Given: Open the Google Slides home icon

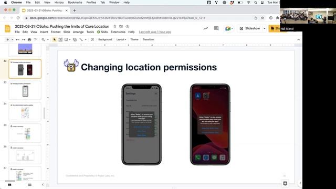Looking at the screenshot, I should (x=7, y=28).
